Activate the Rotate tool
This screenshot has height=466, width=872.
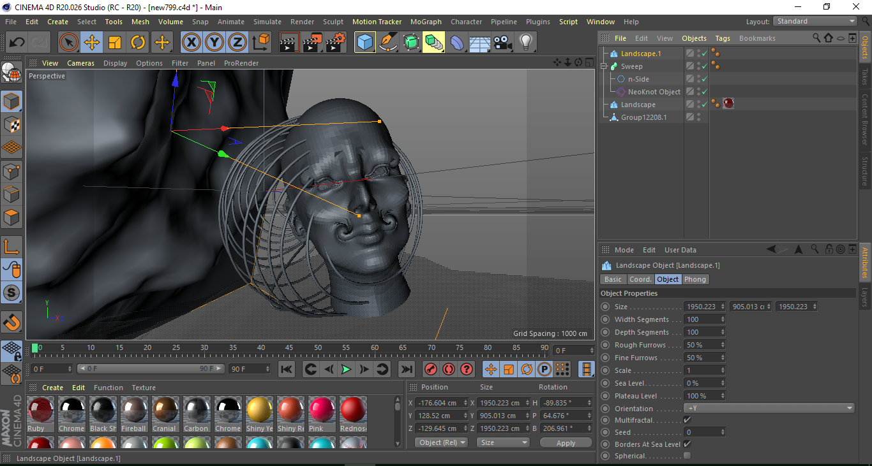click(x=138, y=43)
